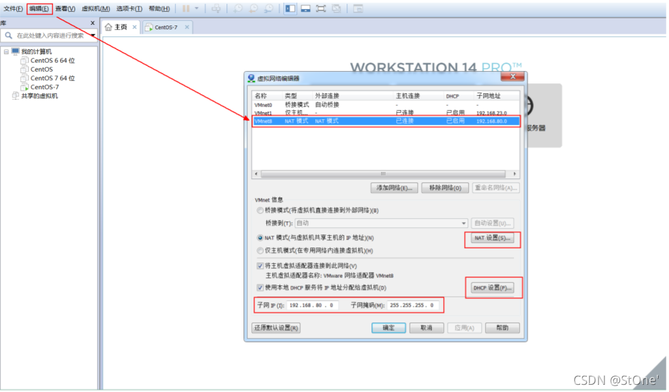This screenshot has height=392, width=669.
Task: Open the power options dropdown arrow in toolbar
Action: click(196, 8)
